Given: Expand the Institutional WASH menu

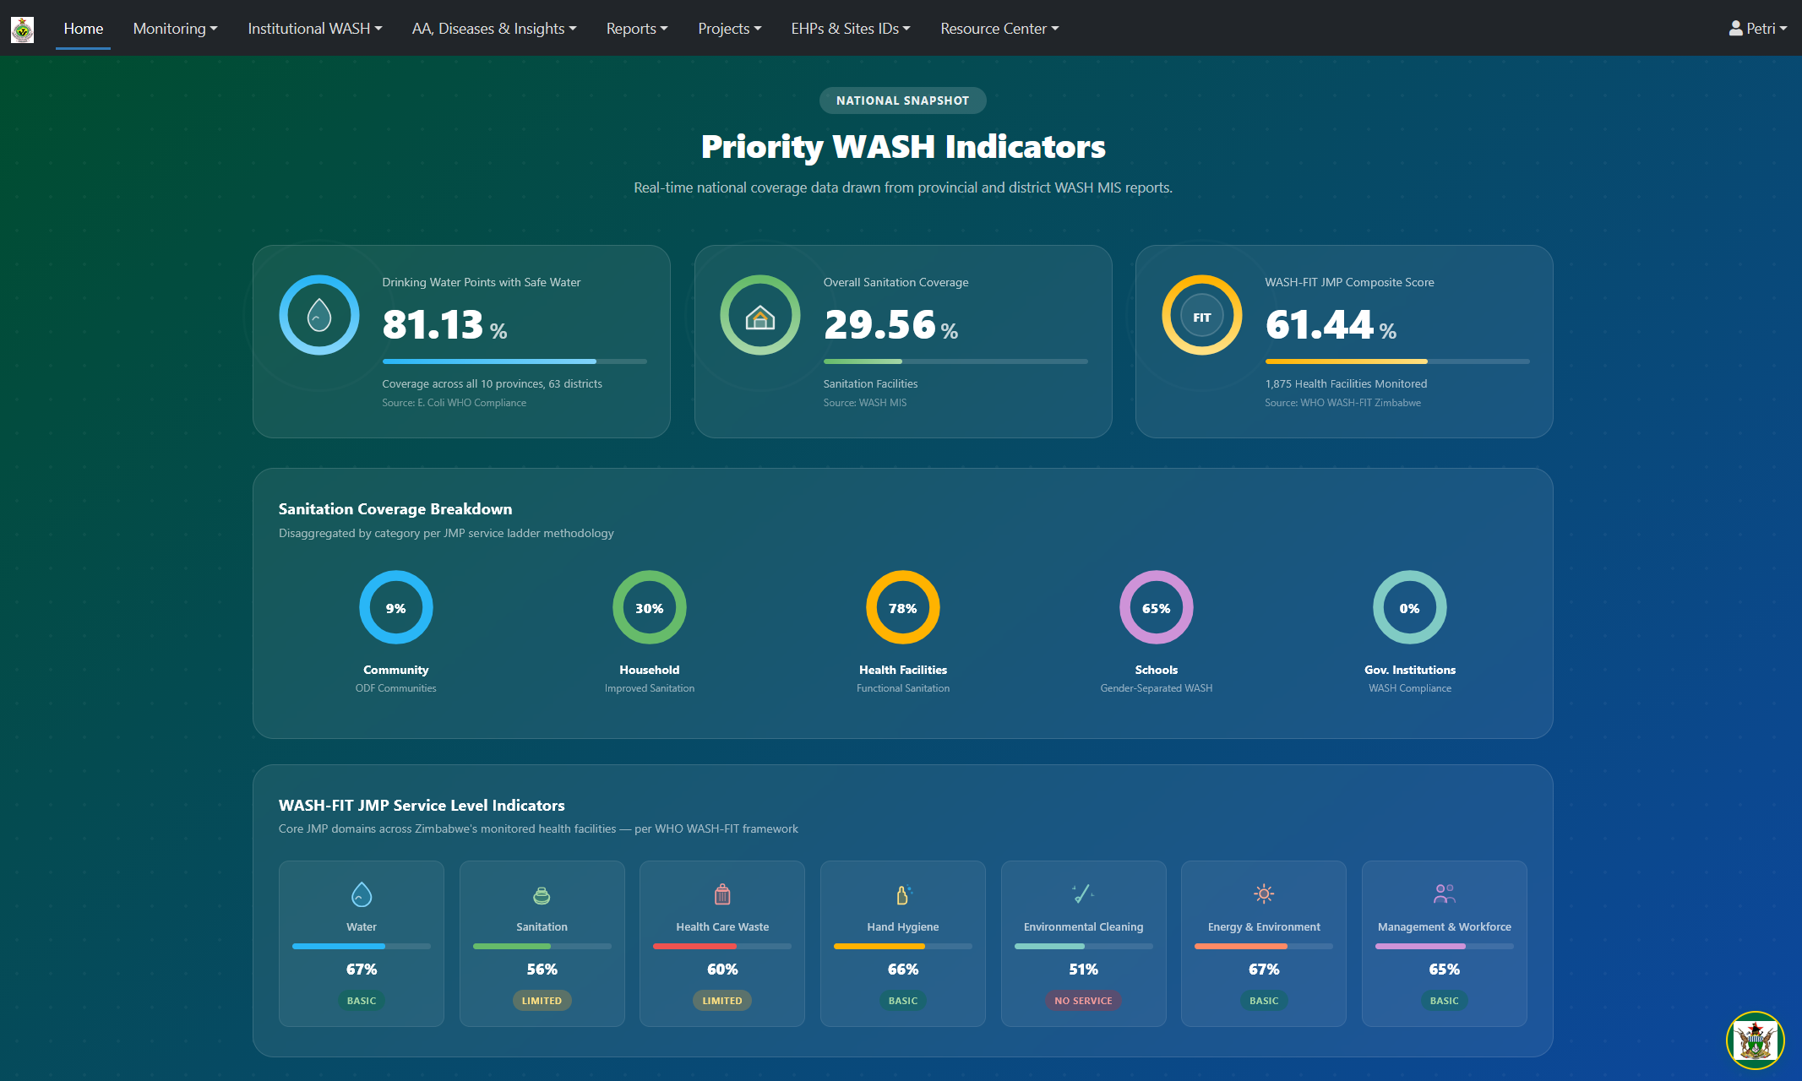Looking at the screenshot, I should (314, 29).
